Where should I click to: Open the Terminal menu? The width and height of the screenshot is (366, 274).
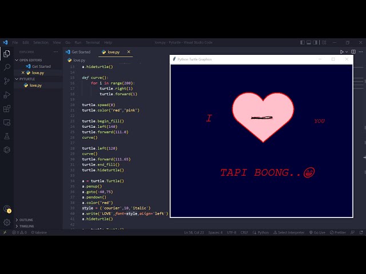(93, 42)
